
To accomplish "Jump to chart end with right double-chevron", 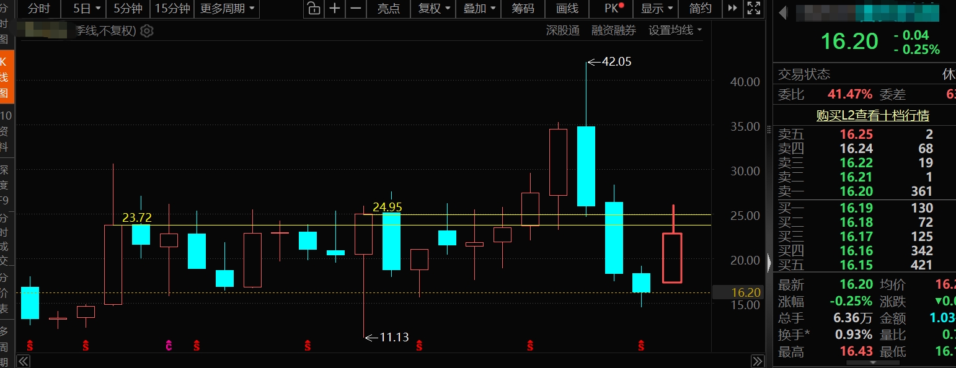I will pos(757,361).
